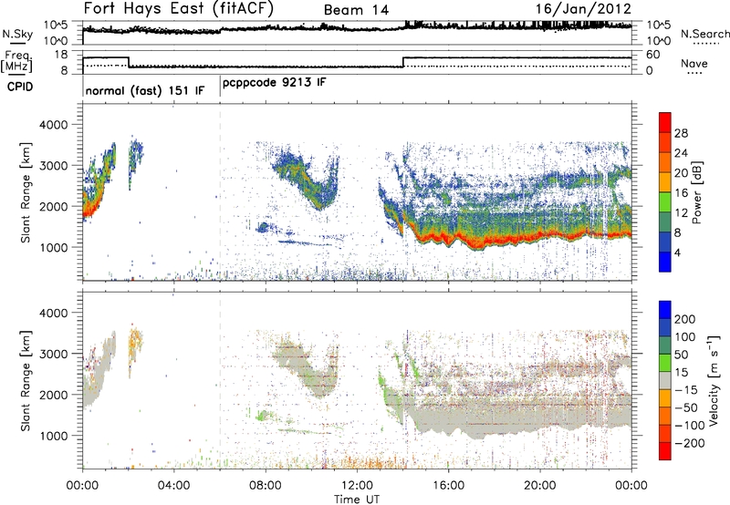Click the date "16/Jan/2012"

tap(583, 8)
